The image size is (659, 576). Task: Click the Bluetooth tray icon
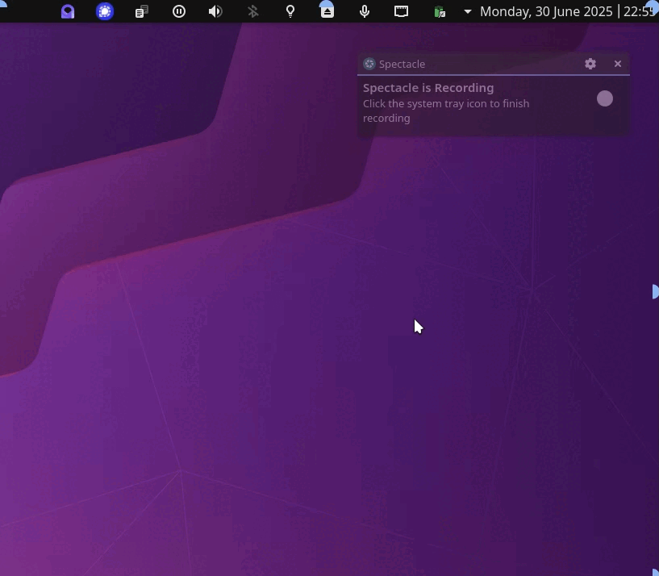[x=252, y=11]
